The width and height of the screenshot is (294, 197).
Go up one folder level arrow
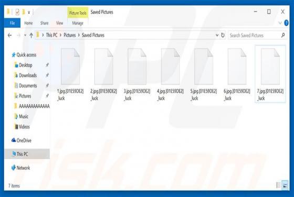pos(31,35)
